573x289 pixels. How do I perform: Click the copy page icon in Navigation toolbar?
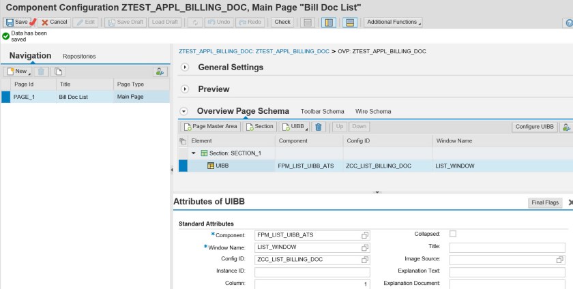click(59, 72)
